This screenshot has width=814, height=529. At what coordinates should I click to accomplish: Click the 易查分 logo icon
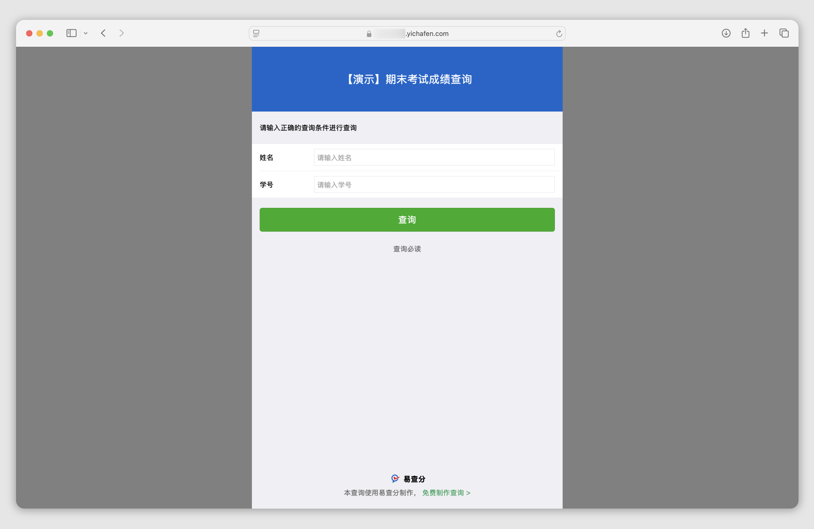tap(395, 478)
